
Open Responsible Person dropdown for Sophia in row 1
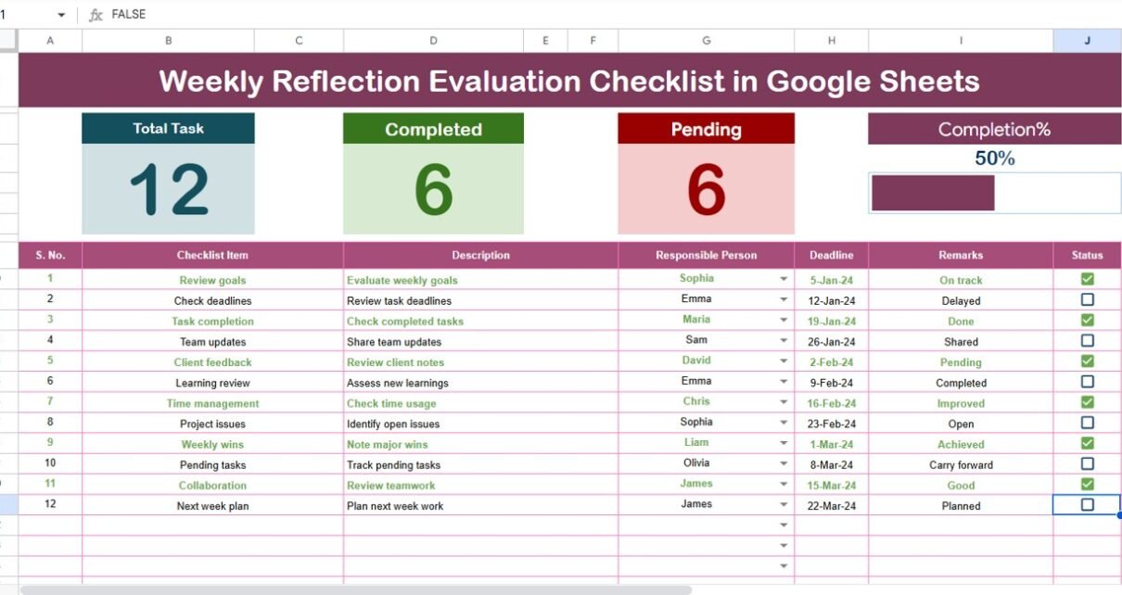[784, 279]
